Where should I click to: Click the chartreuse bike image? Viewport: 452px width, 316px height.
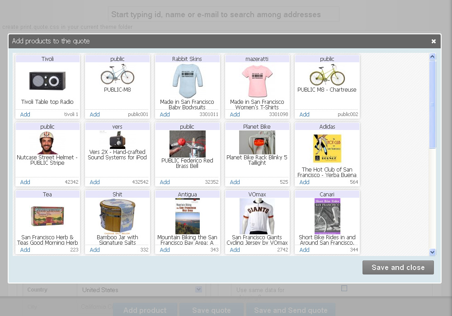(327, 74)
